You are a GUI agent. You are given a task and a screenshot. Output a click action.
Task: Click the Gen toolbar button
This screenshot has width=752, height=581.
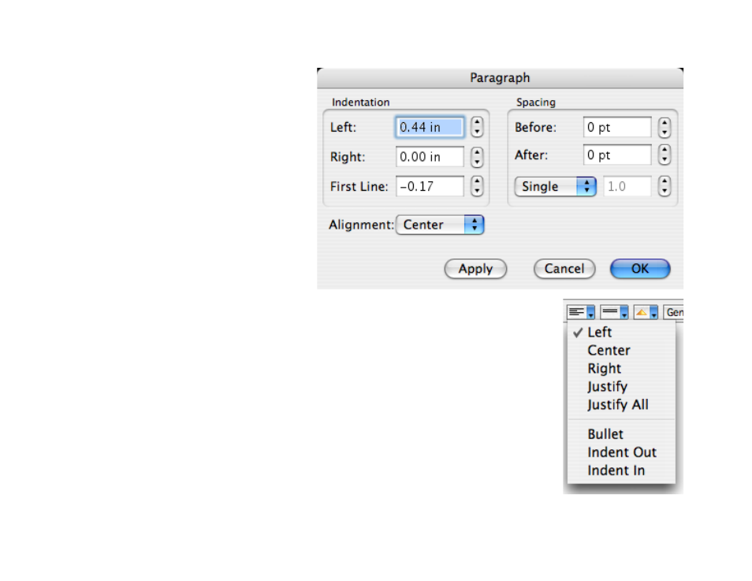tap(673, 312)
